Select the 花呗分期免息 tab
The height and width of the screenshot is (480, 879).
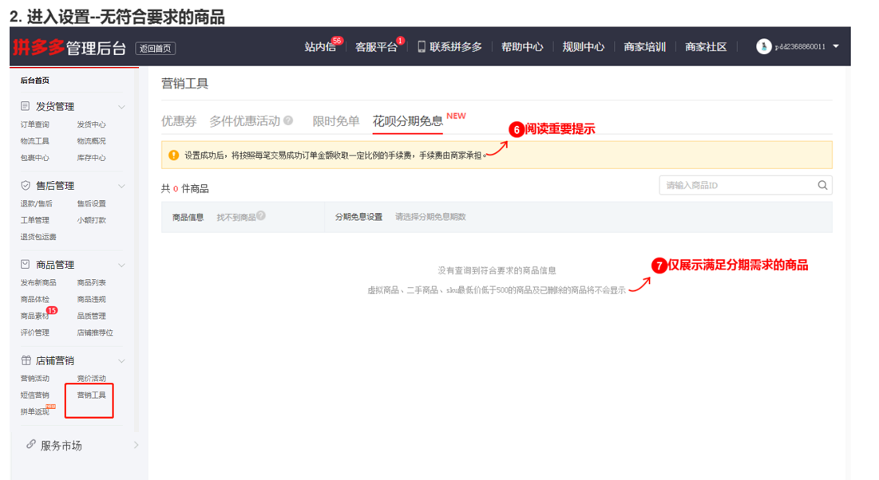(407, 121)
